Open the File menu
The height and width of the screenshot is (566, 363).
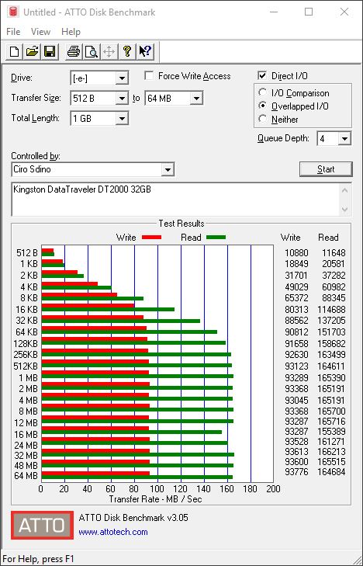pos(13,32)
